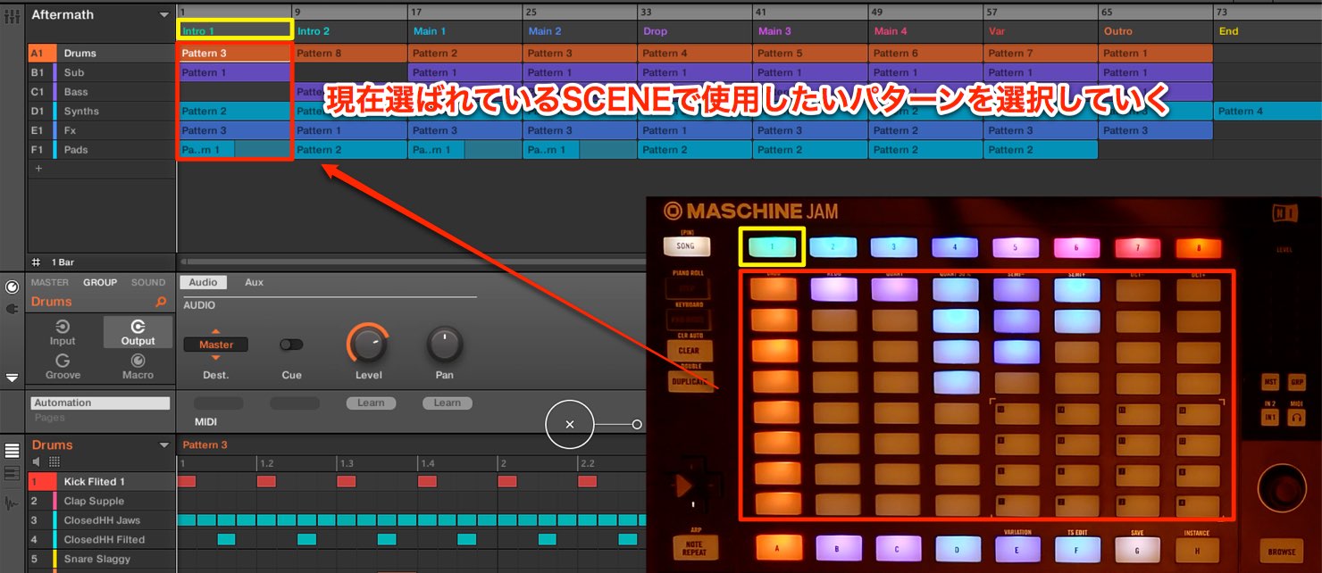Select Drums Pattern 4 clip in Drop
The width and height of the screenshot is (1322, 573).
coord(694,54)
